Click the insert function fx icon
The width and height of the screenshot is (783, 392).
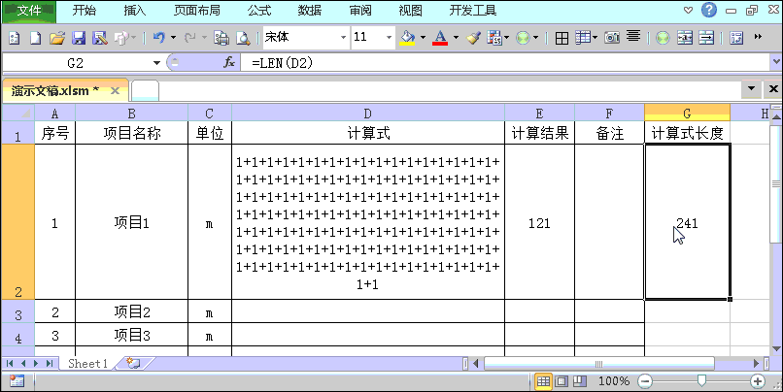point(229,62)
